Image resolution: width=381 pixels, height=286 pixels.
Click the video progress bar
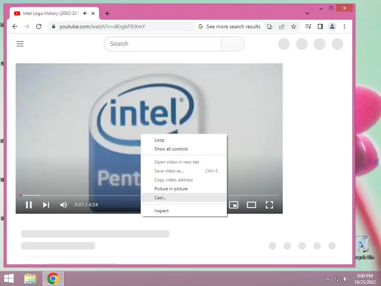(x=149, y=195)
